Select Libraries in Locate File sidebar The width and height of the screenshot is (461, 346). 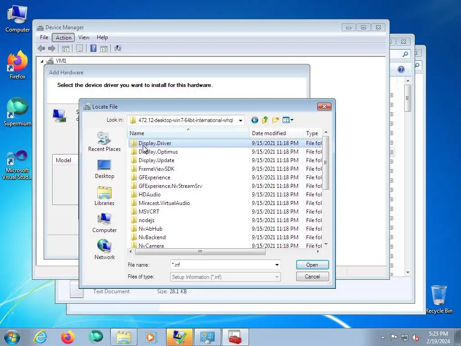(x=104, y=196)
